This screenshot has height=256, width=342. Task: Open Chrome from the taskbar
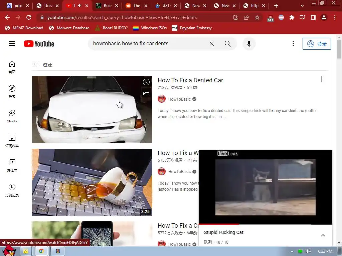point(41,251)
